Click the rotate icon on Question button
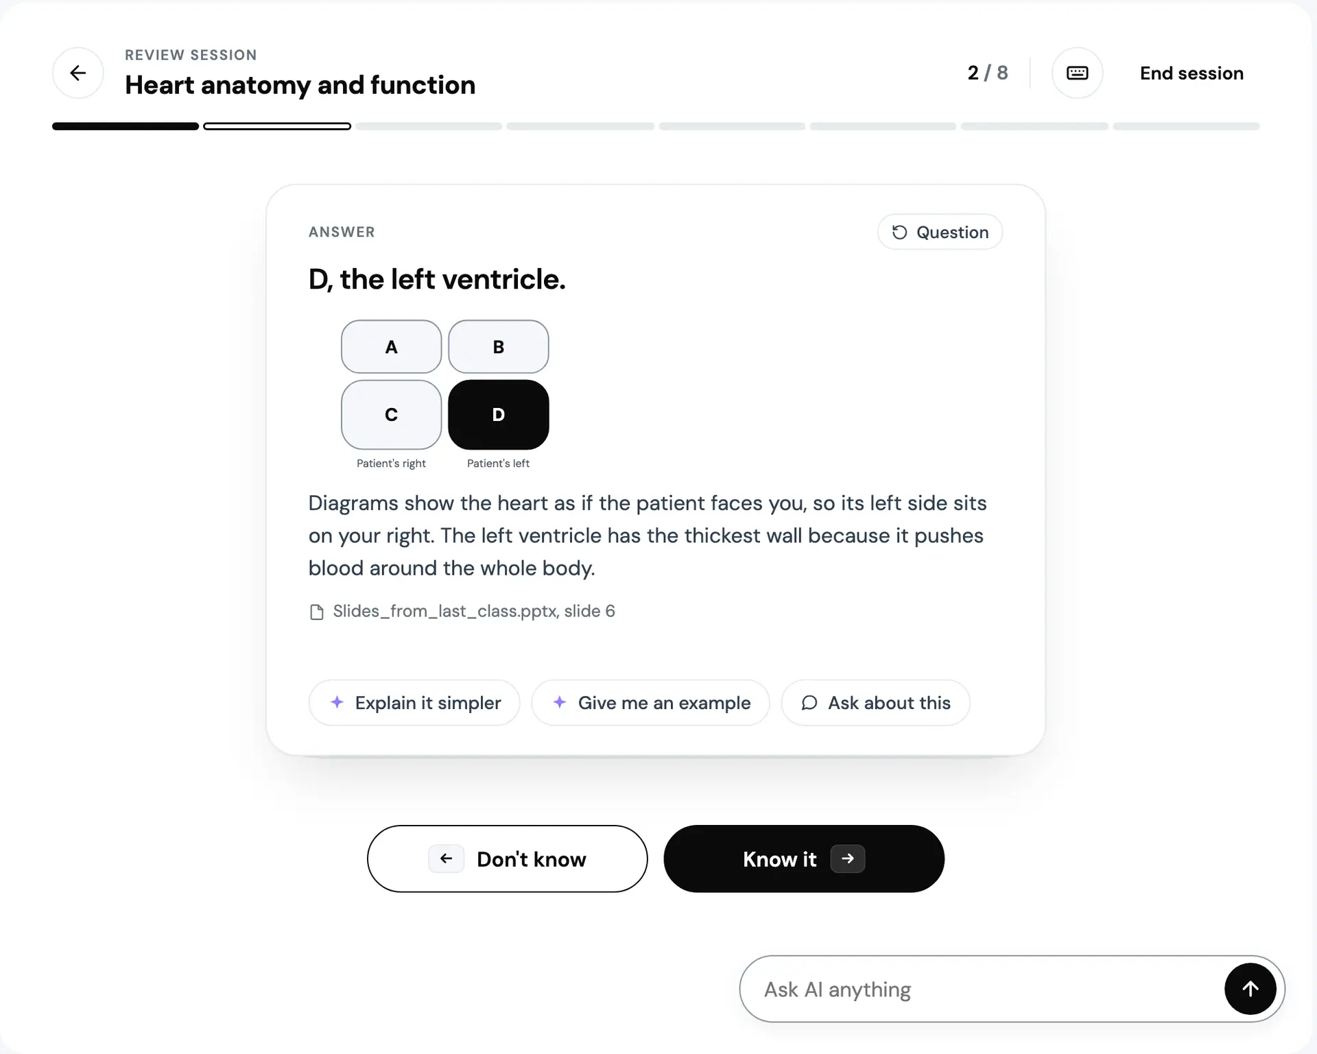 point(899,232)
